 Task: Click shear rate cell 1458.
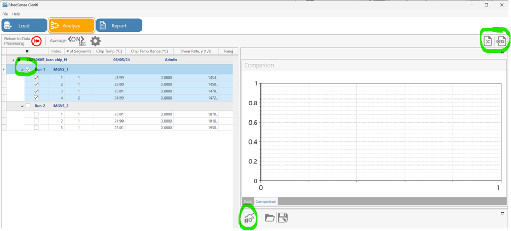pos(196,84)
